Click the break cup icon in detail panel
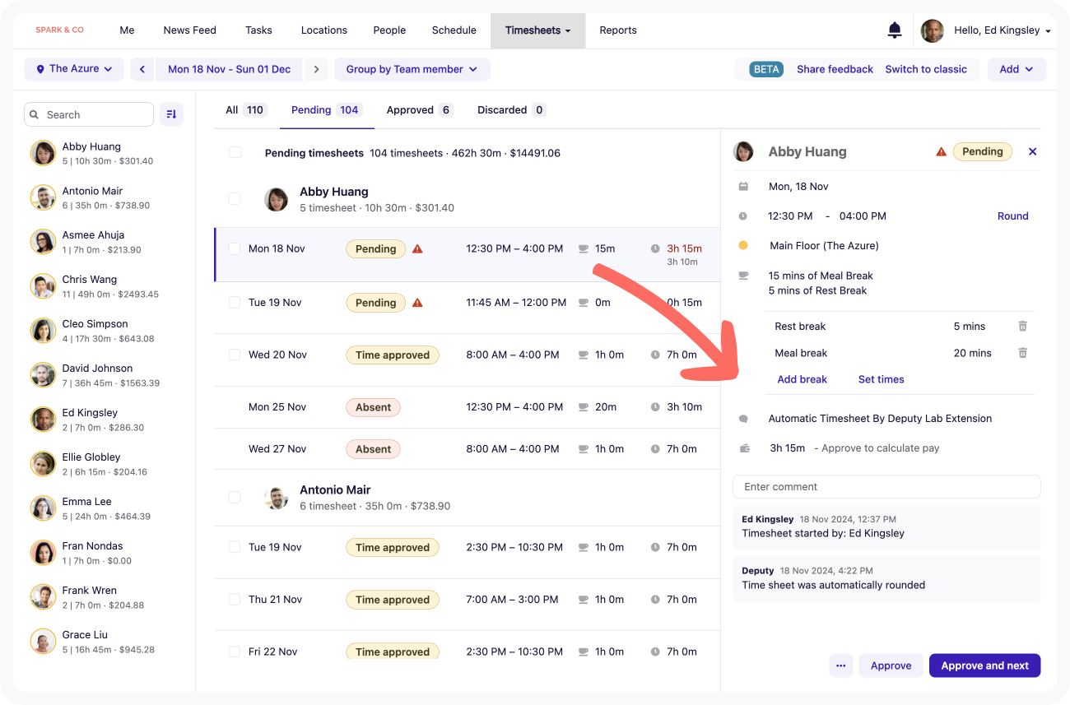 (x=743, y=276)
